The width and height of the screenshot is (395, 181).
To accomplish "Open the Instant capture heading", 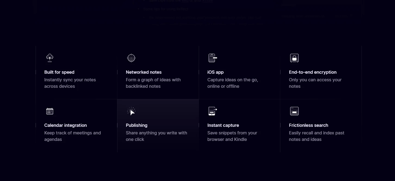I will [x=223, y=125].
